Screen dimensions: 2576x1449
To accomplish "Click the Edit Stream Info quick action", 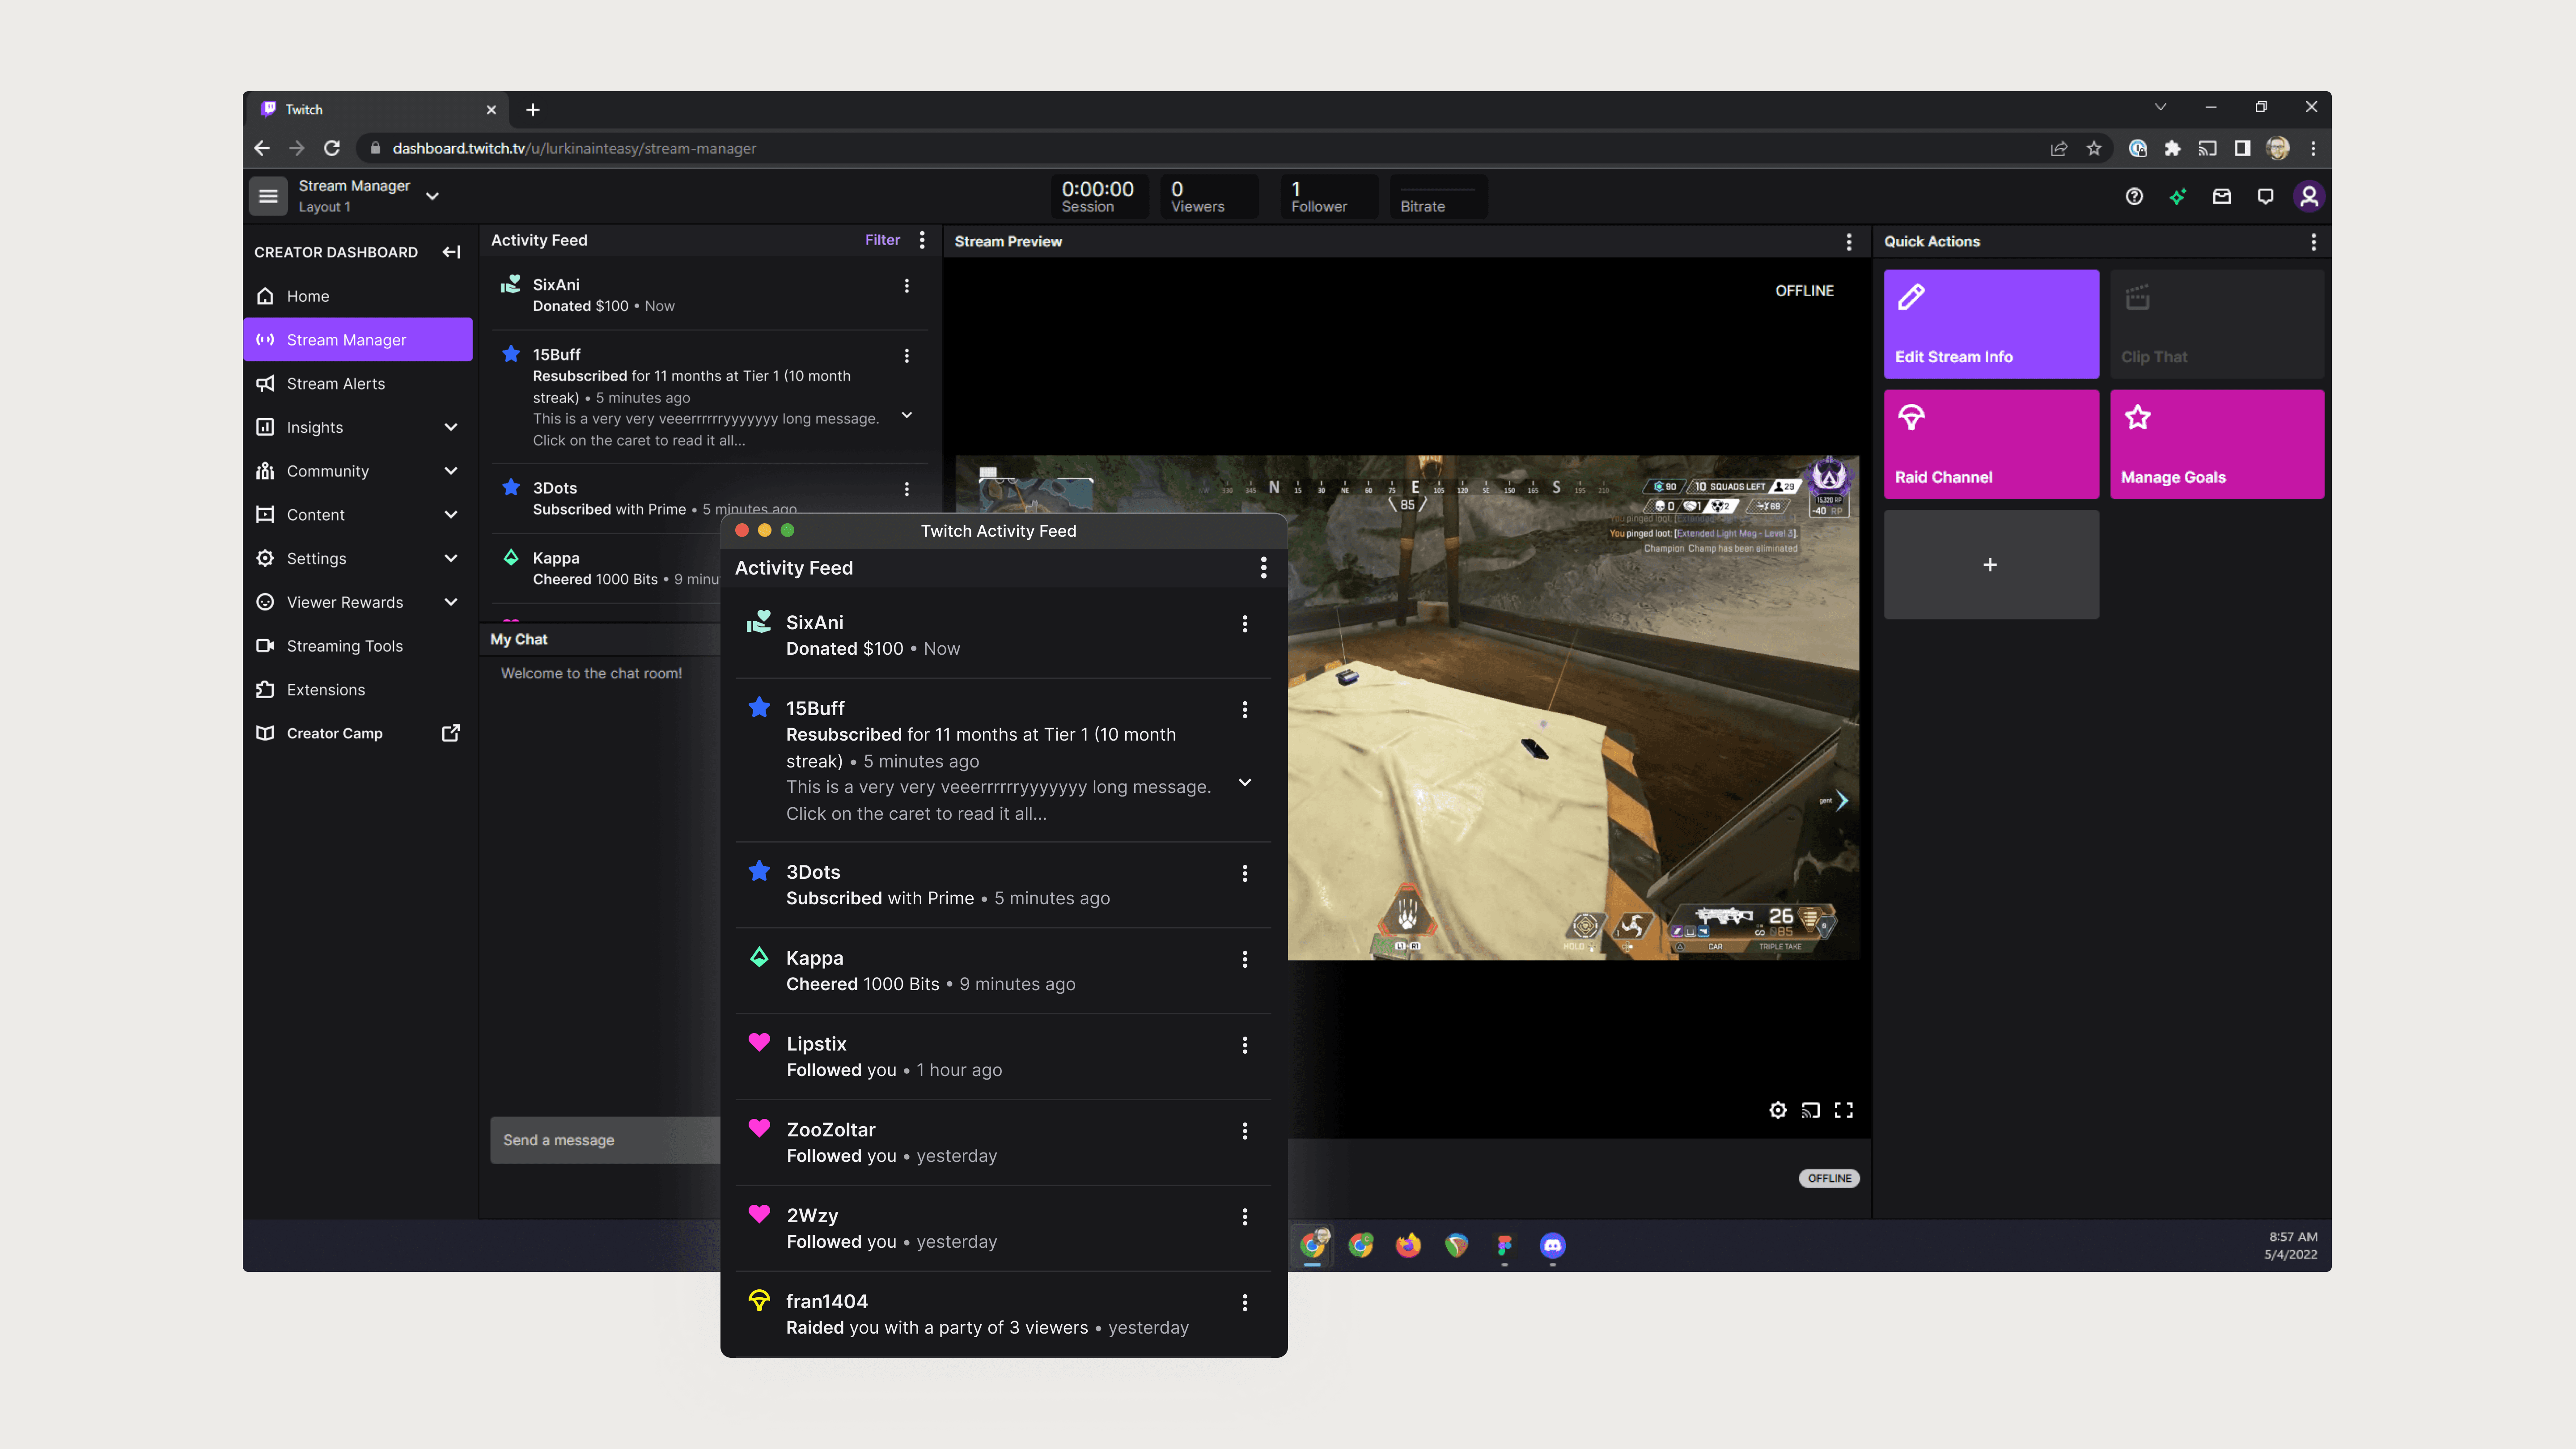I will pos(1990,323).
